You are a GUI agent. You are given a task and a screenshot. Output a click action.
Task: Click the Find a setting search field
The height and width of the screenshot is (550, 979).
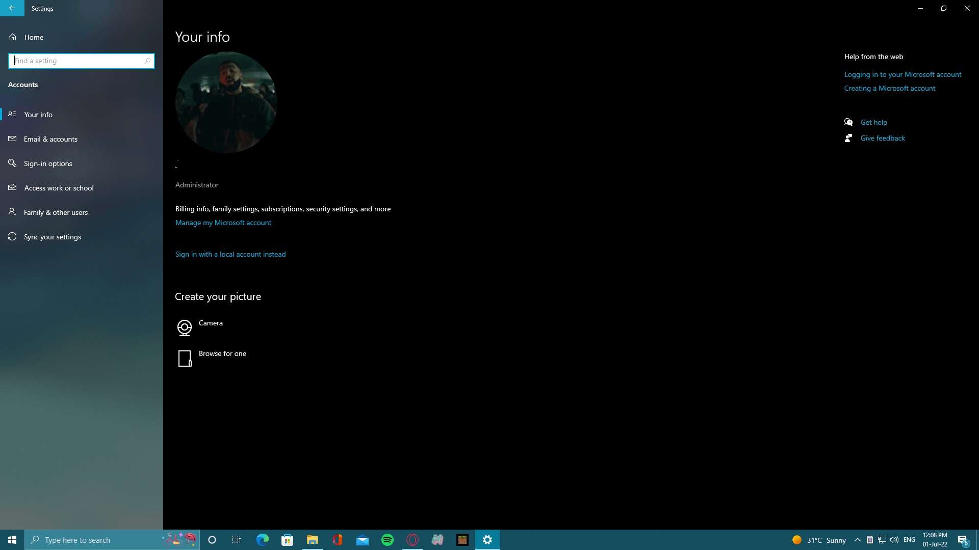pyautogui.click(x=81, y=61)
